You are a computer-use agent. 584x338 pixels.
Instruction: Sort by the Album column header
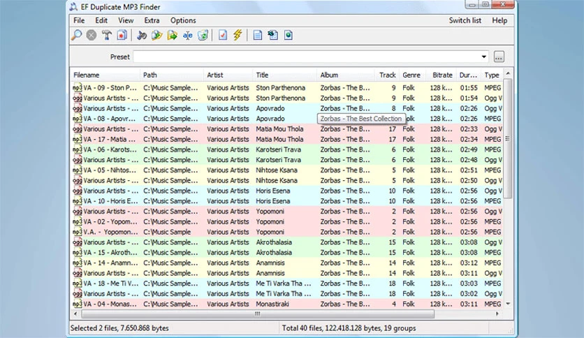tap(344, 75)
